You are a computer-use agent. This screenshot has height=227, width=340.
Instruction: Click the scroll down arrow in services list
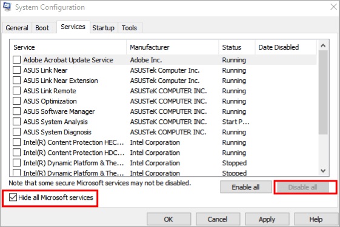click(x=323, y=171)
